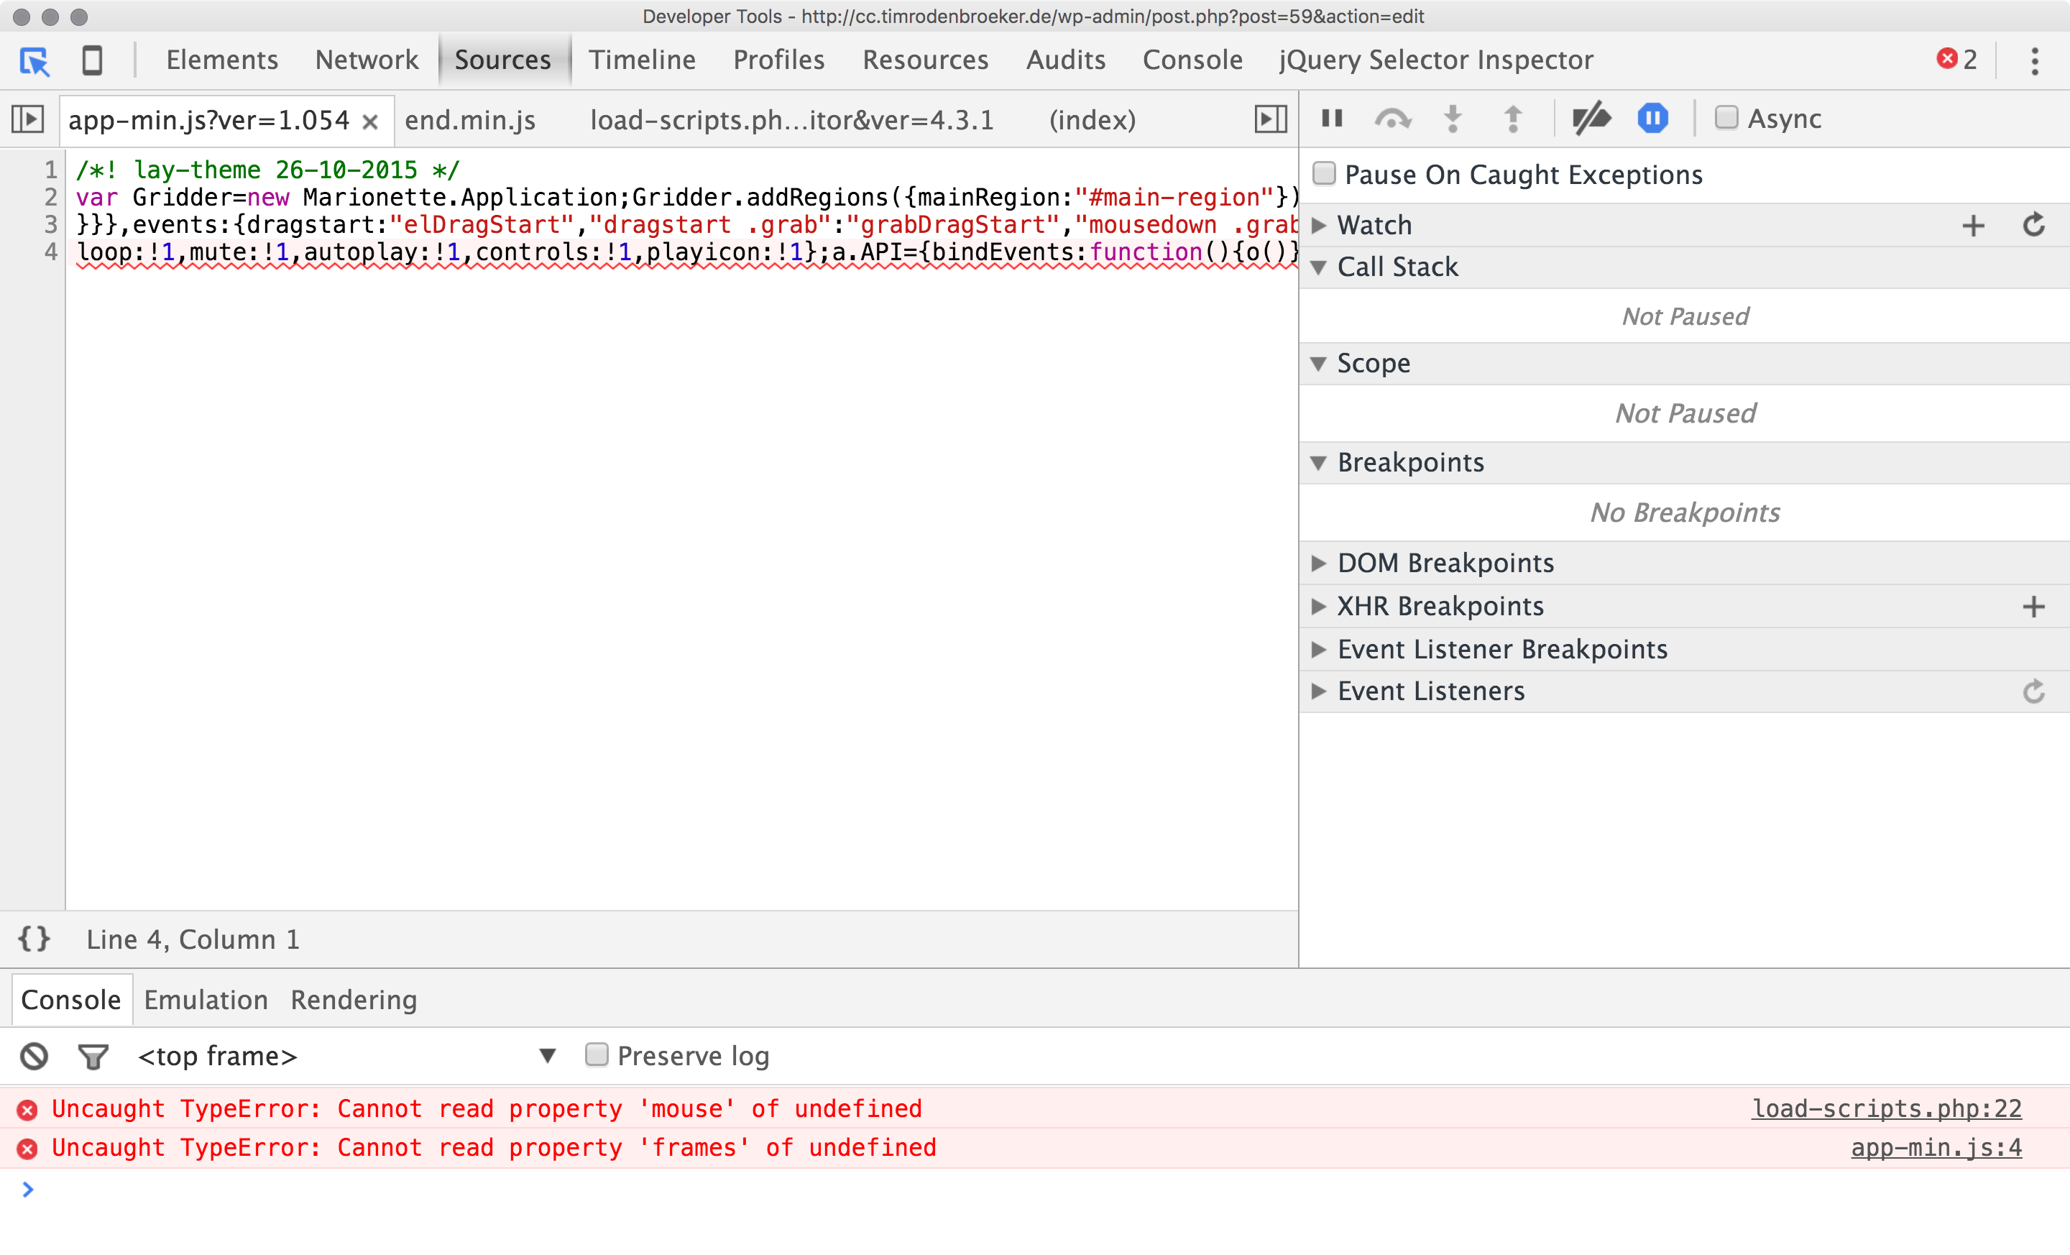Image resolution: width=2070 pixels, height=1255 pixels.
Task: Pretty print code with braces icon
Action: [34, 938]
